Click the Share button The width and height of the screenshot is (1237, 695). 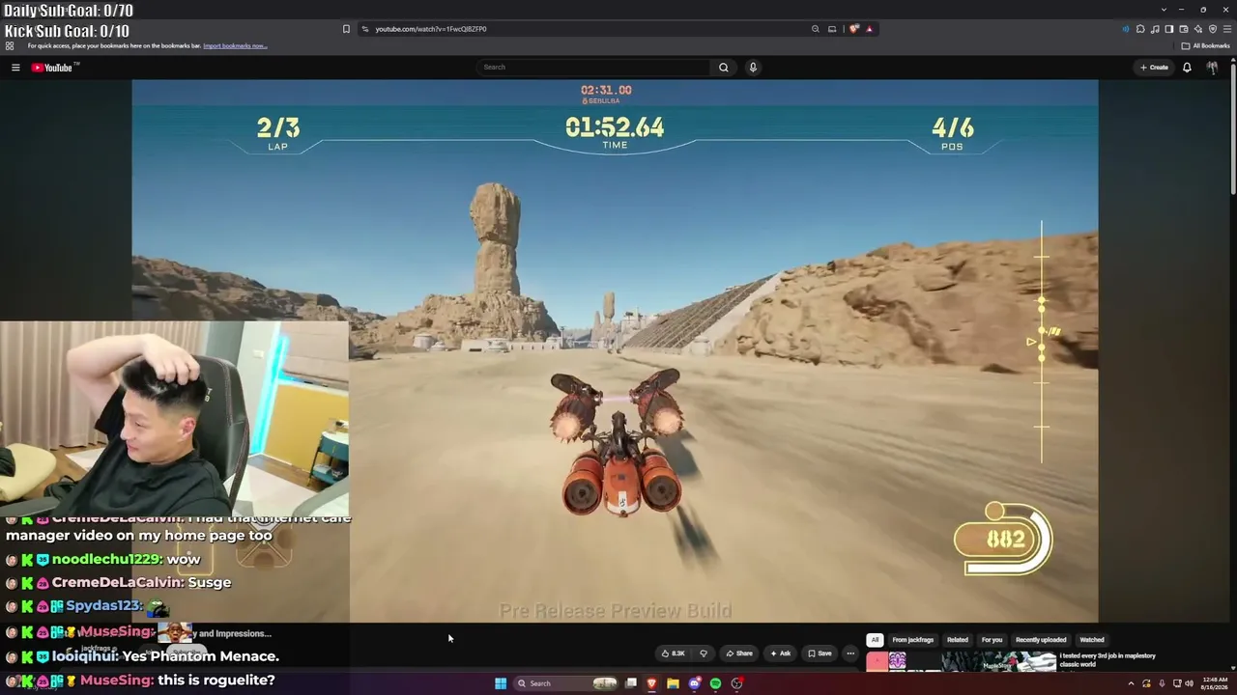pyautogui.click(x=739, y=653)
